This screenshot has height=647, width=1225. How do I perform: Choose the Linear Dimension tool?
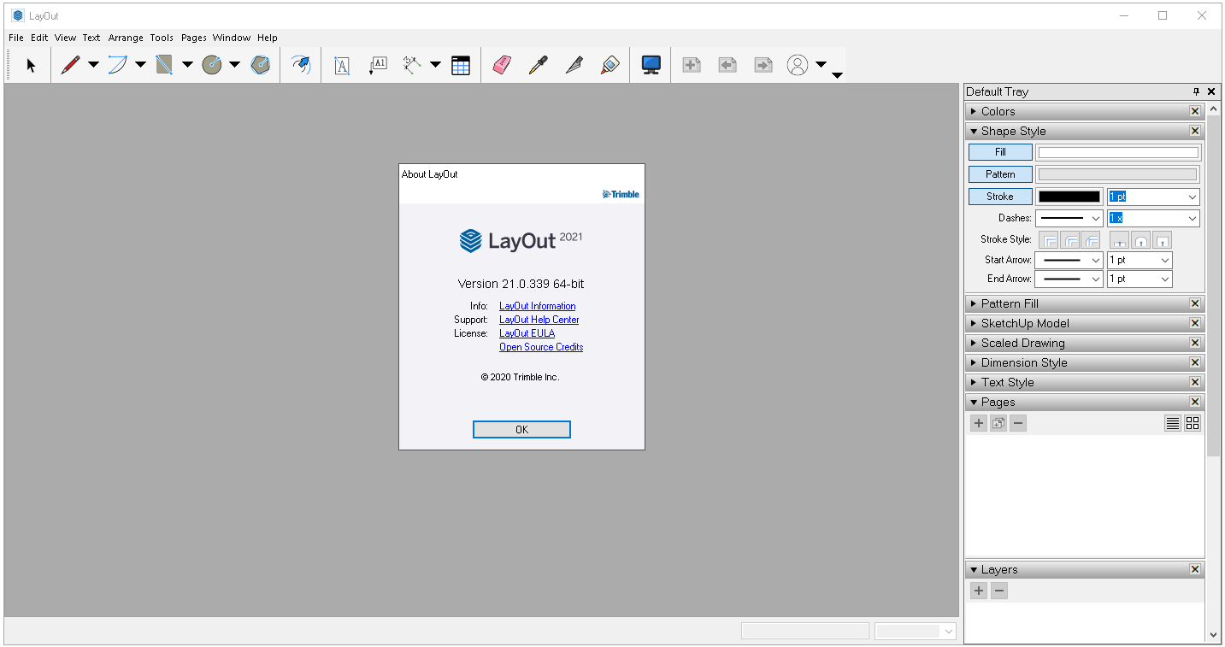[x=412, y=65]
